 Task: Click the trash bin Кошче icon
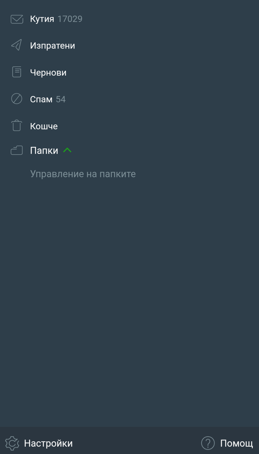(x=17, y=126)
